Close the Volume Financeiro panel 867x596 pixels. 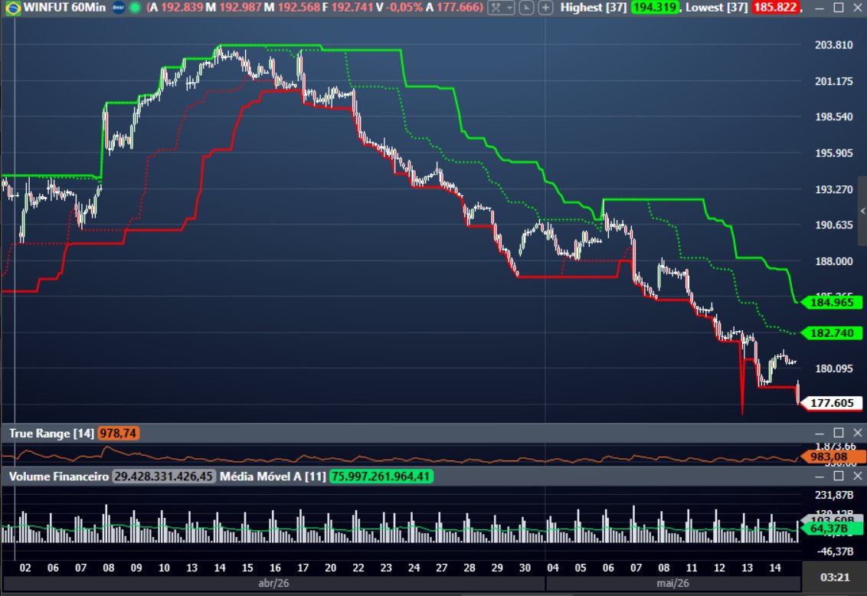click(857, 476)
